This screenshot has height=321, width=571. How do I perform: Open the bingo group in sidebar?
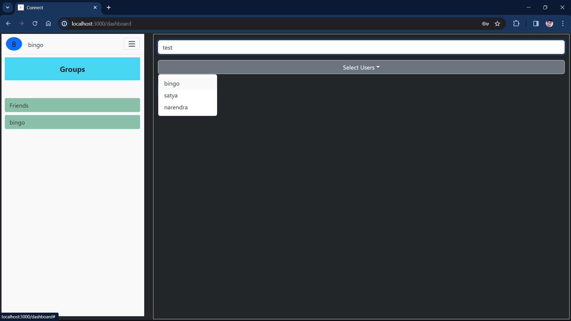pyautogui.click(x=72, y=122)
